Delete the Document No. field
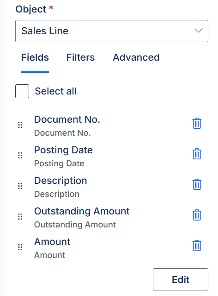The width and height of the screenshot is (218, 296). tap(197, 123)
